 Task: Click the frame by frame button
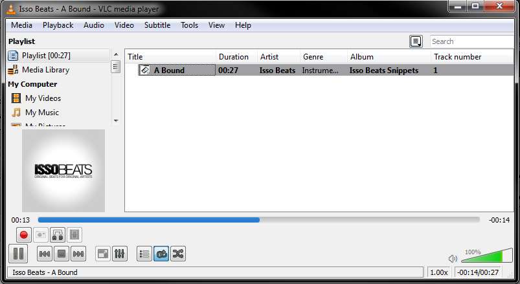[74, 235]
